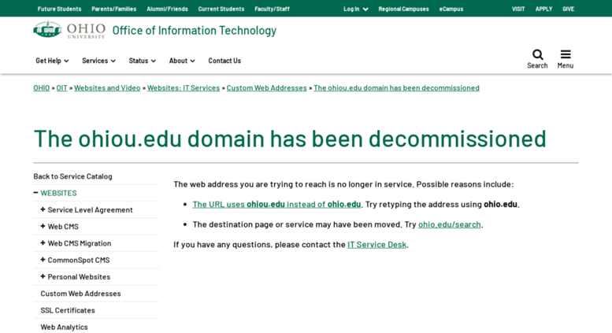Open Service Level Agreement sidebar item
Screen dimensions: 612x333
coord(90,209)
